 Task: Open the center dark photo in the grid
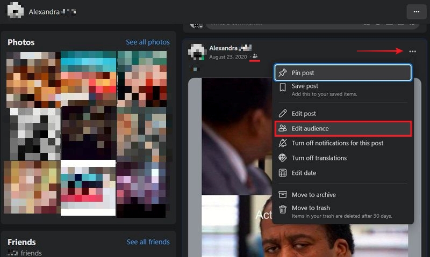point(89,133)
